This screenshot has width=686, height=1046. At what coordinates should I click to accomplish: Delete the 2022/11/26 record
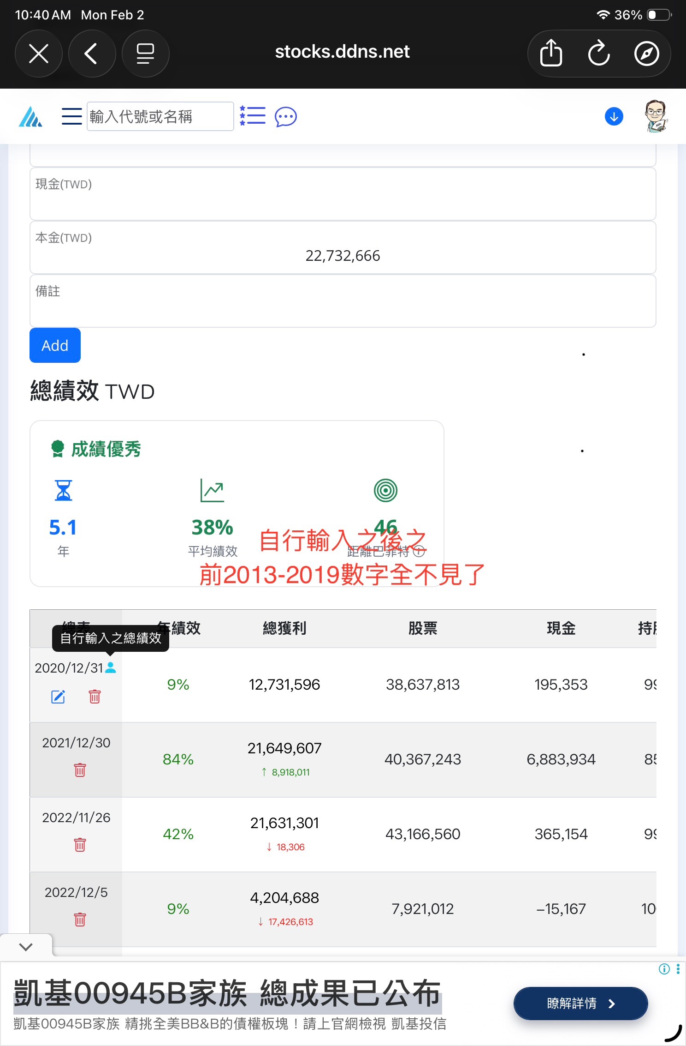(x=80, y=845)
